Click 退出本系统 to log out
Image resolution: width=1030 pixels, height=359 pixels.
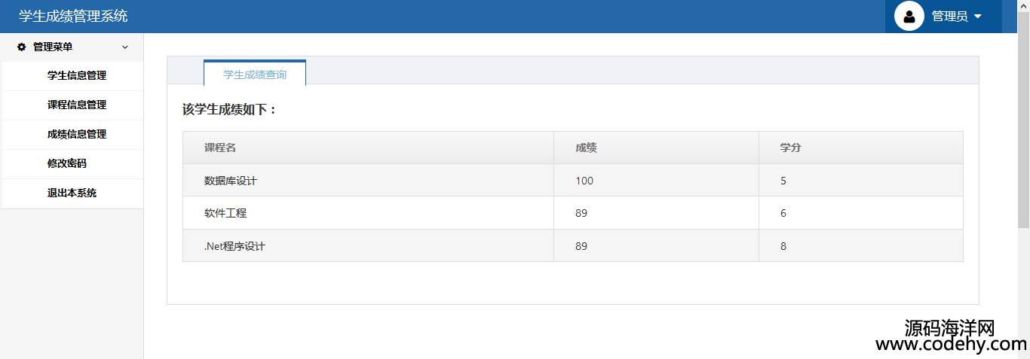(72, 193)
